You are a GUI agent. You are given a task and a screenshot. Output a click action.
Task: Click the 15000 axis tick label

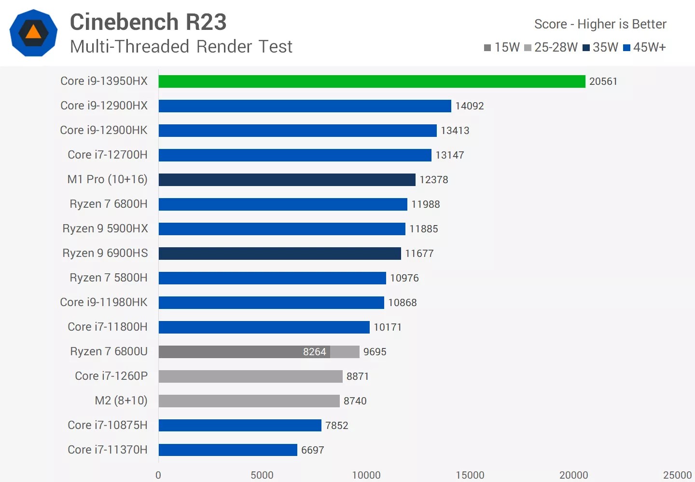[470, 475]
